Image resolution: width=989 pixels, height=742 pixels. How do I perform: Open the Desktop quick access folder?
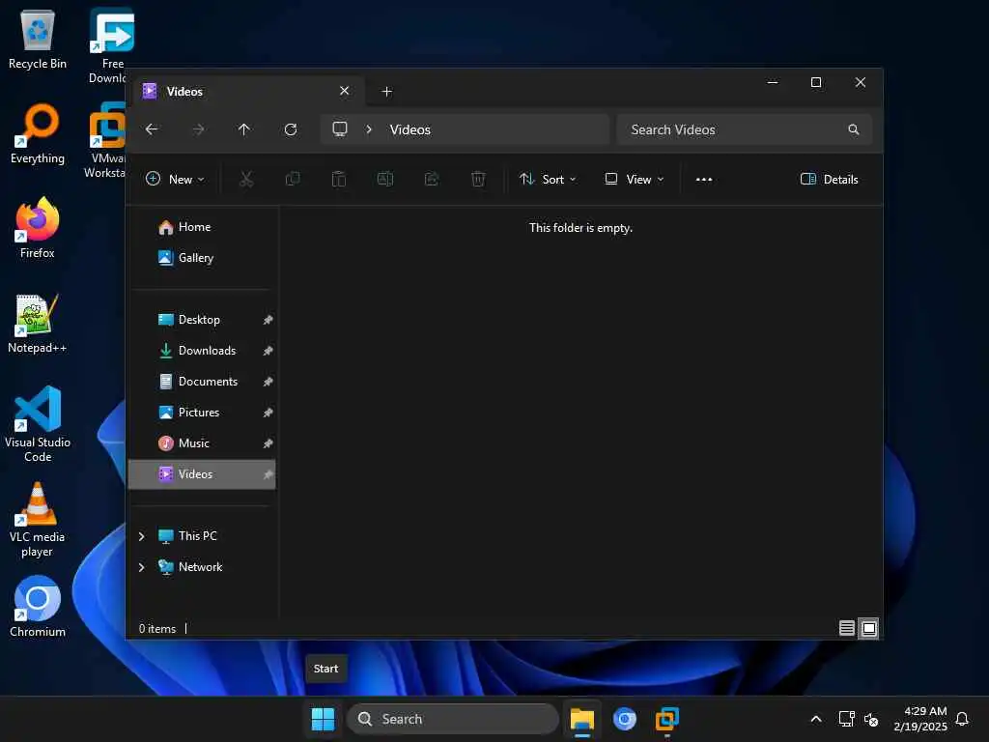(202, 320)
